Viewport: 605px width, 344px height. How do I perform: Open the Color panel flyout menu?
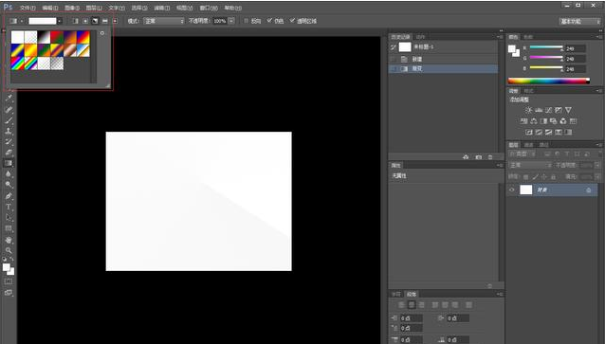coord(598,37)
